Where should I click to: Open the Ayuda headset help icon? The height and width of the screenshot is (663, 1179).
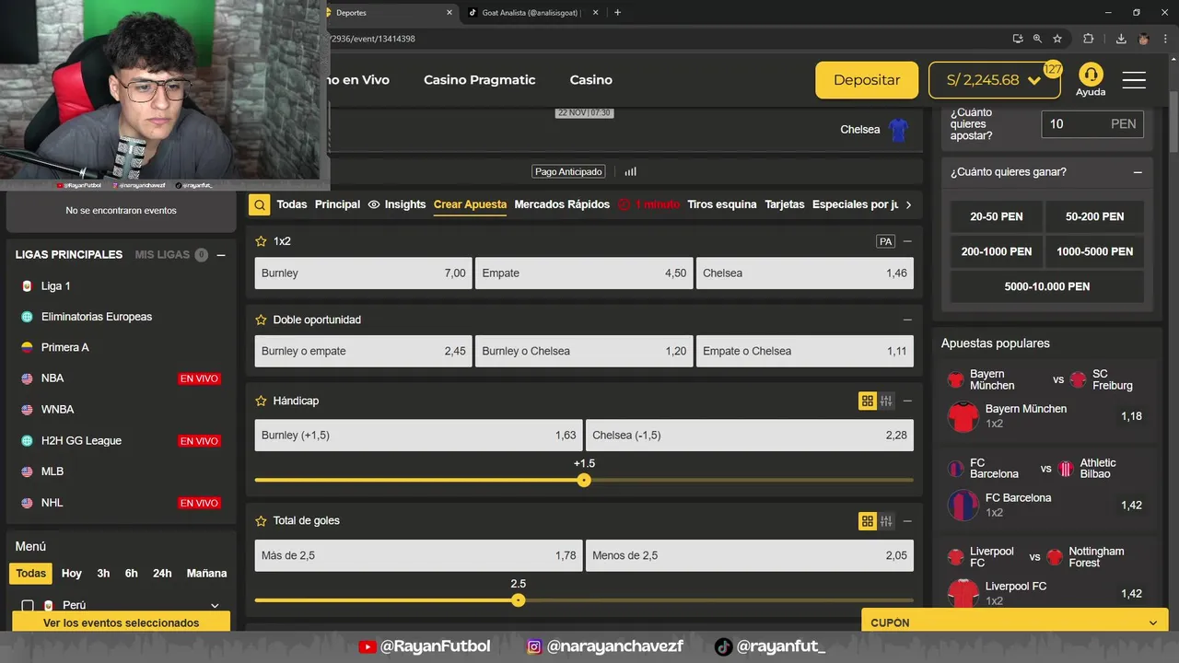(1091, 75)
